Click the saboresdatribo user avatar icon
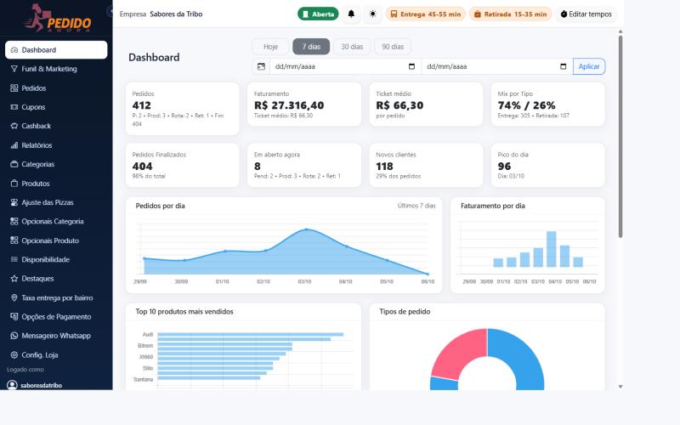680x425 pixels. (x=12, y=385)
